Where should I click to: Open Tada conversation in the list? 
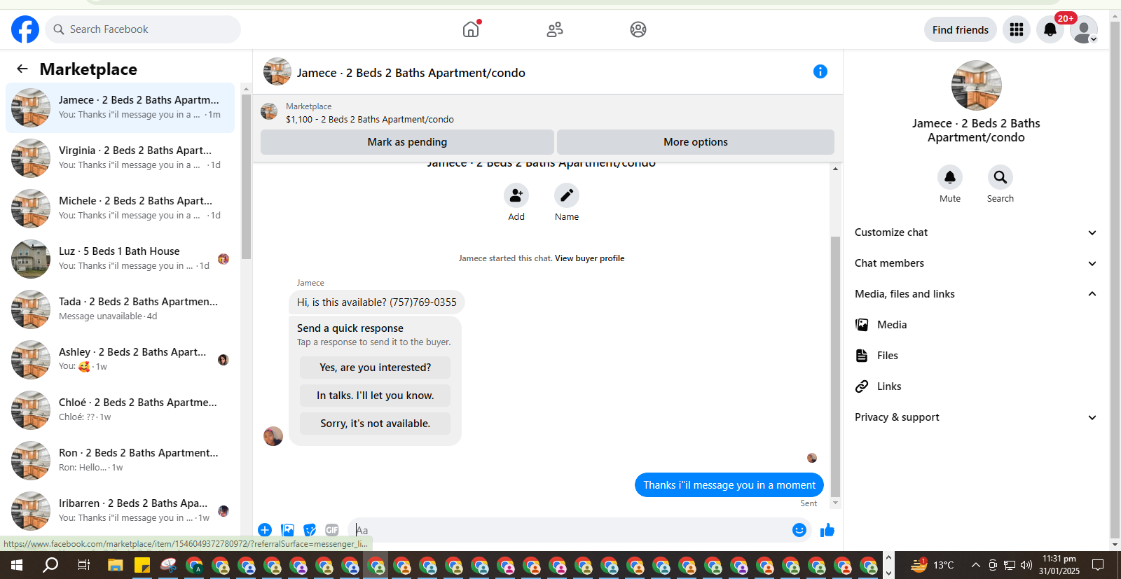(x=121, y=309)
